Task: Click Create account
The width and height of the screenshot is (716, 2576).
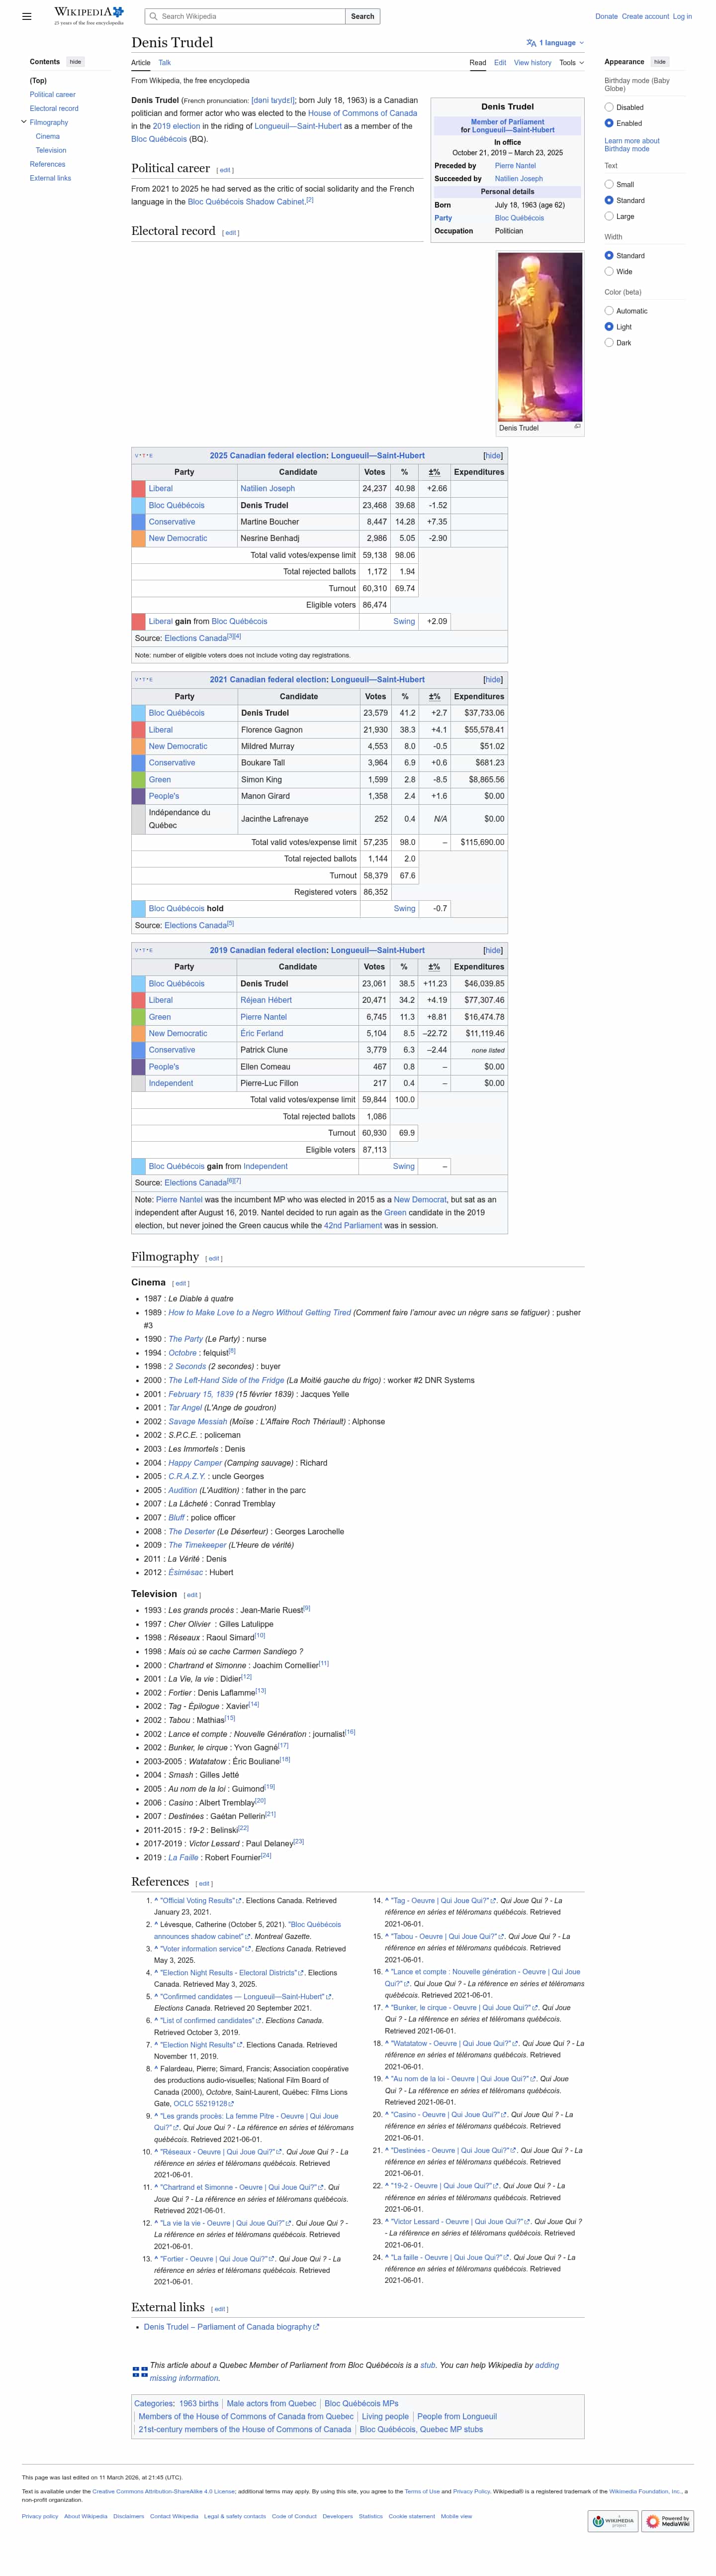Action: click(x=645, y=16)
